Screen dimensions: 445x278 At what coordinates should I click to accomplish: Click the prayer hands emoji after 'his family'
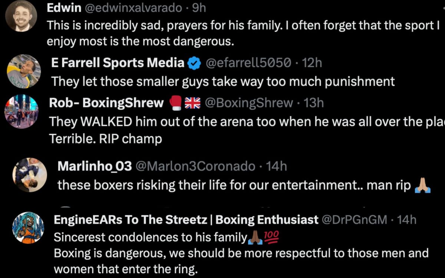(255, 237)
